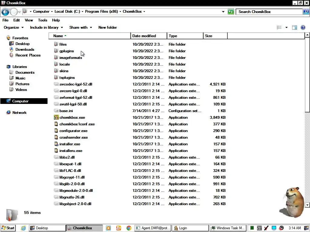This screenshot has height=232, width=310.
Task: Select Computer in the navigation pane
Action: point(24,101)
